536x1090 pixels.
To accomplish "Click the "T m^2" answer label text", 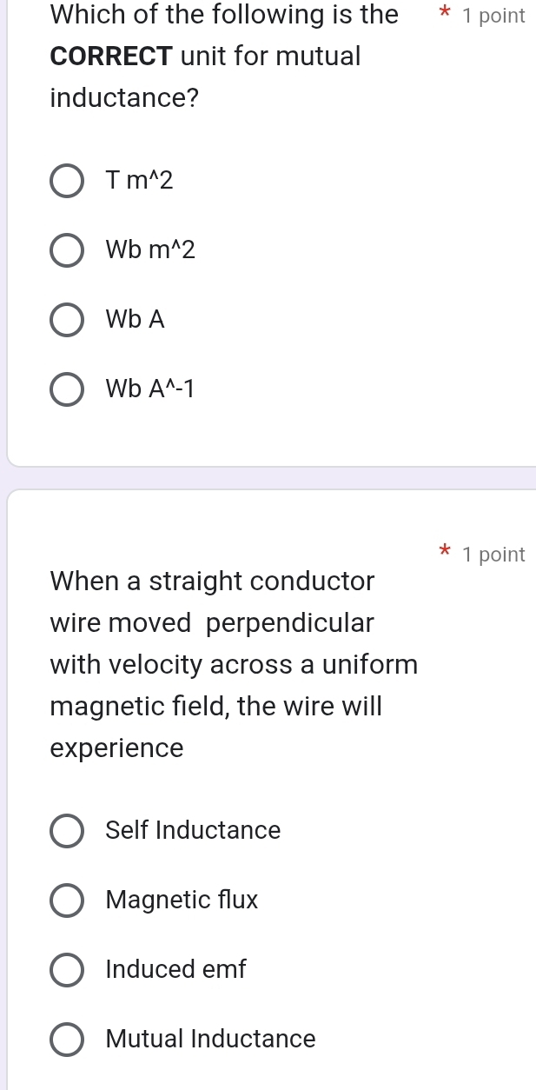I will 140,181.
